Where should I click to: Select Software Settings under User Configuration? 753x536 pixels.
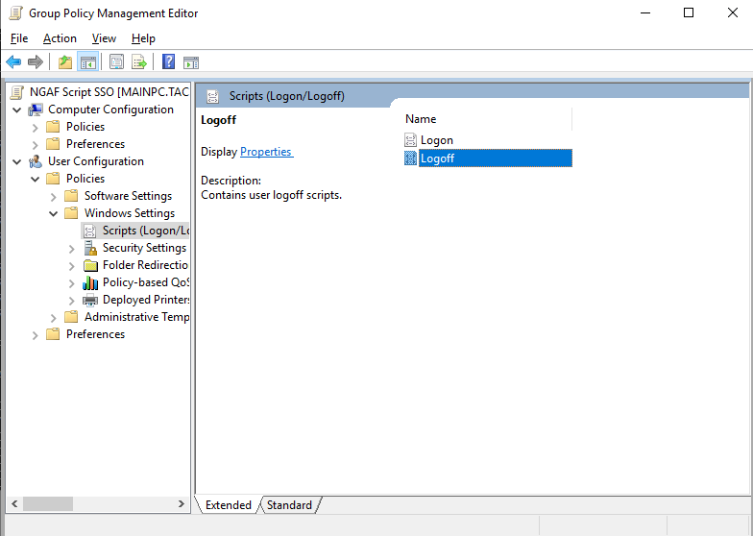pyautogui.click(x=128, y=196)
